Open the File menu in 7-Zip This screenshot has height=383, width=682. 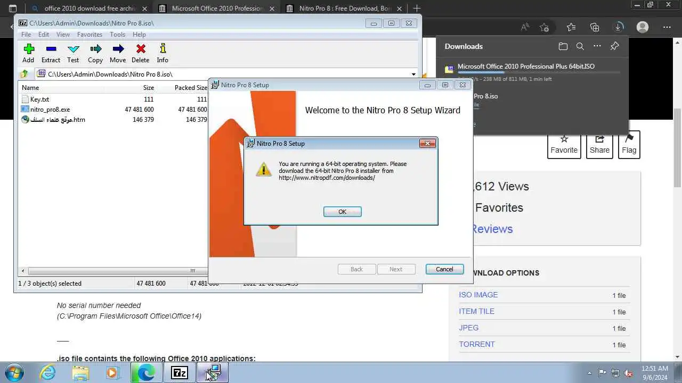pyautogui.click(x=26, y=35)
